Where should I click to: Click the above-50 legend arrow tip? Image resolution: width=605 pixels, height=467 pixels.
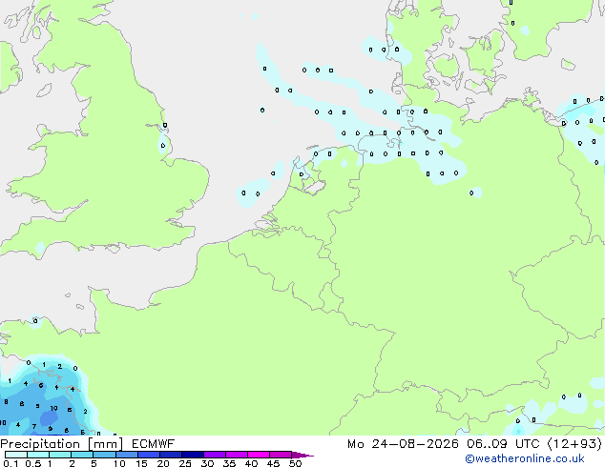(x=302, y=455)
